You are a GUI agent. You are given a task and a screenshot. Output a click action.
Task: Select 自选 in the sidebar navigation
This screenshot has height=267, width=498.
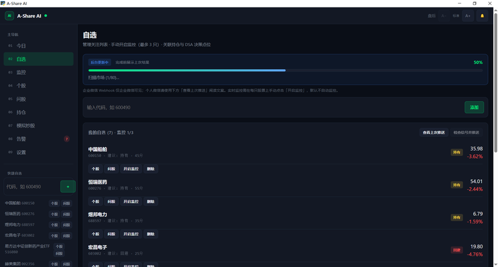click(x=39, y=59)
